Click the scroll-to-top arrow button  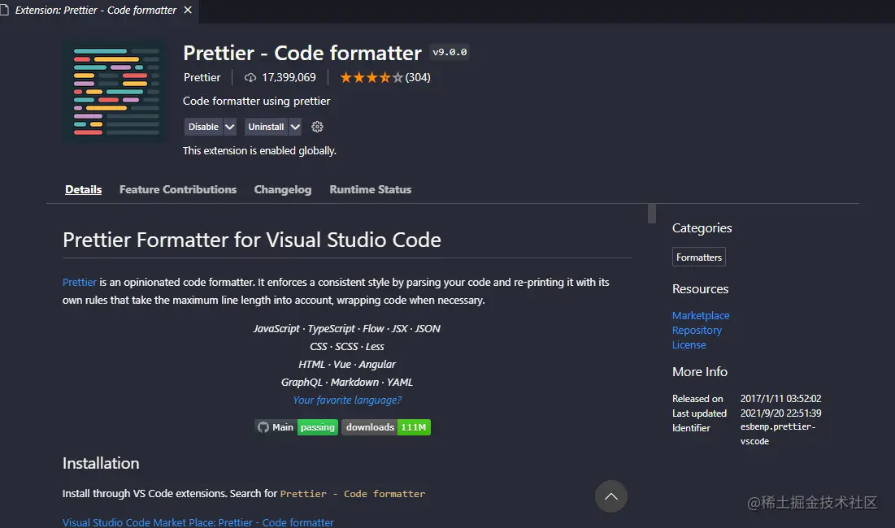[610, 496]
